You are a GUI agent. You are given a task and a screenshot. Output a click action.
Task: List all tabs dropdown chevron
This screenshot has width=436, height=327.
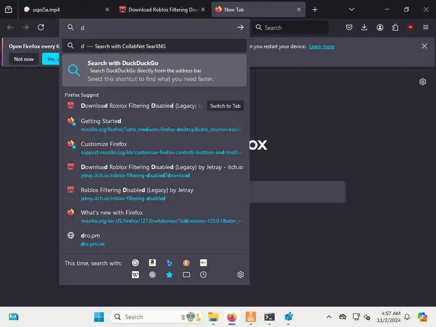(x=351, y=9)
